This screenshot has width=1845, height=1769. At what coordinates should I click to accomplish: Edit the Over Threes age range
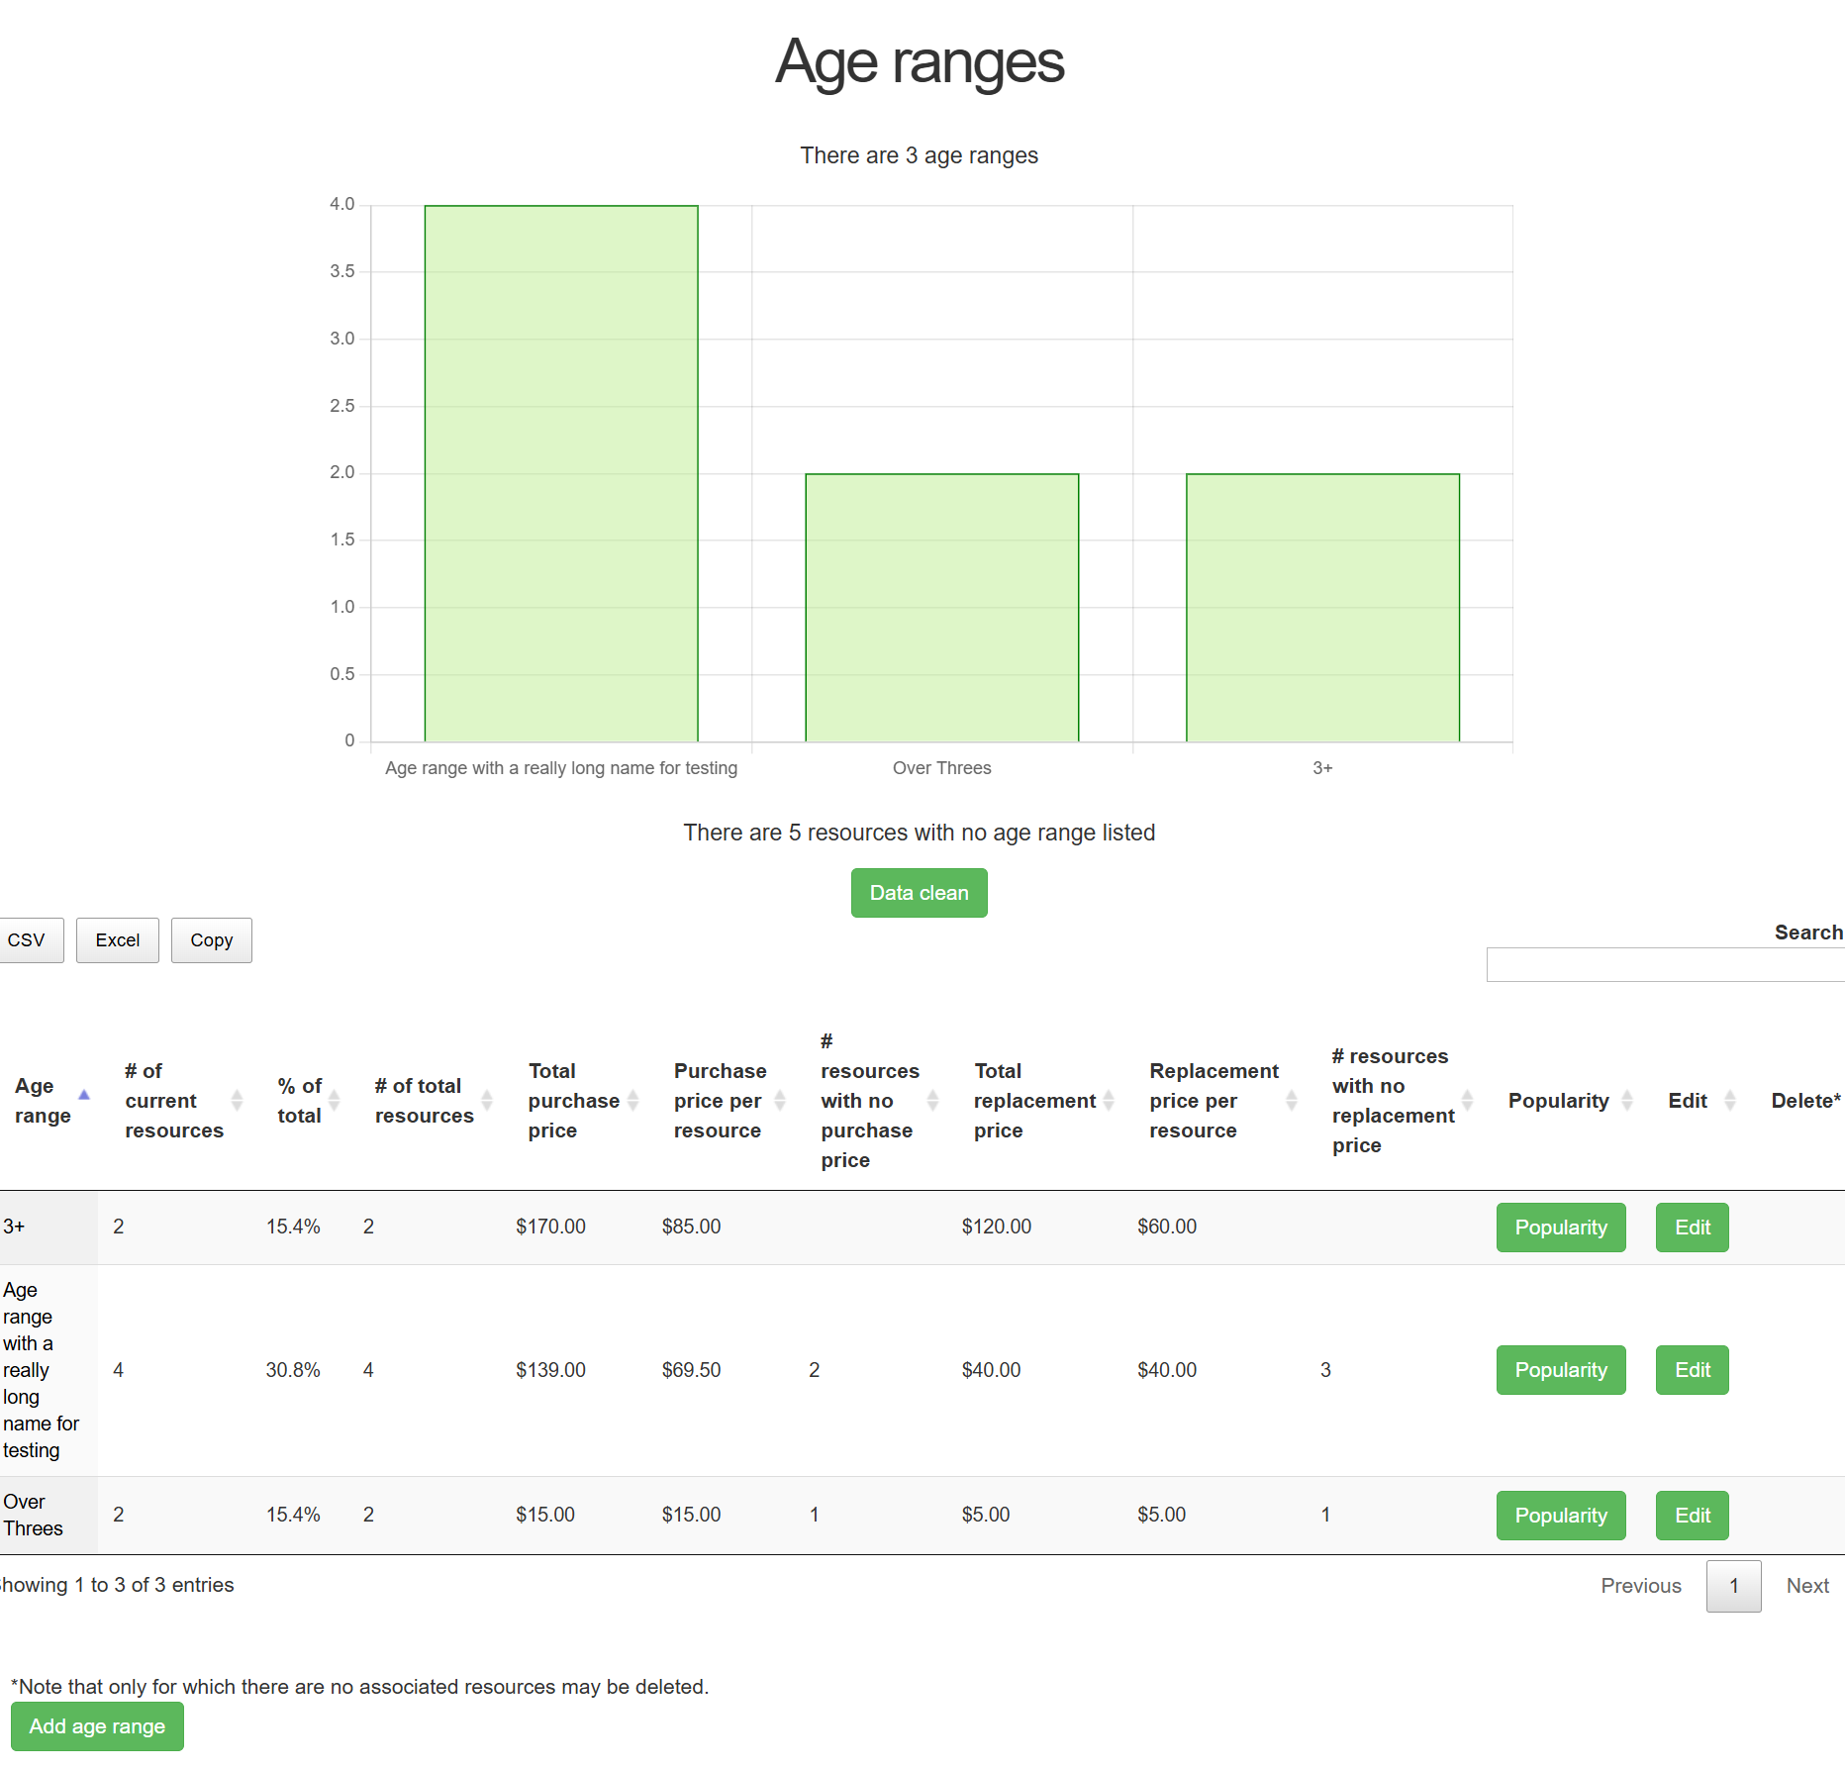(x=1692, y=1516)
